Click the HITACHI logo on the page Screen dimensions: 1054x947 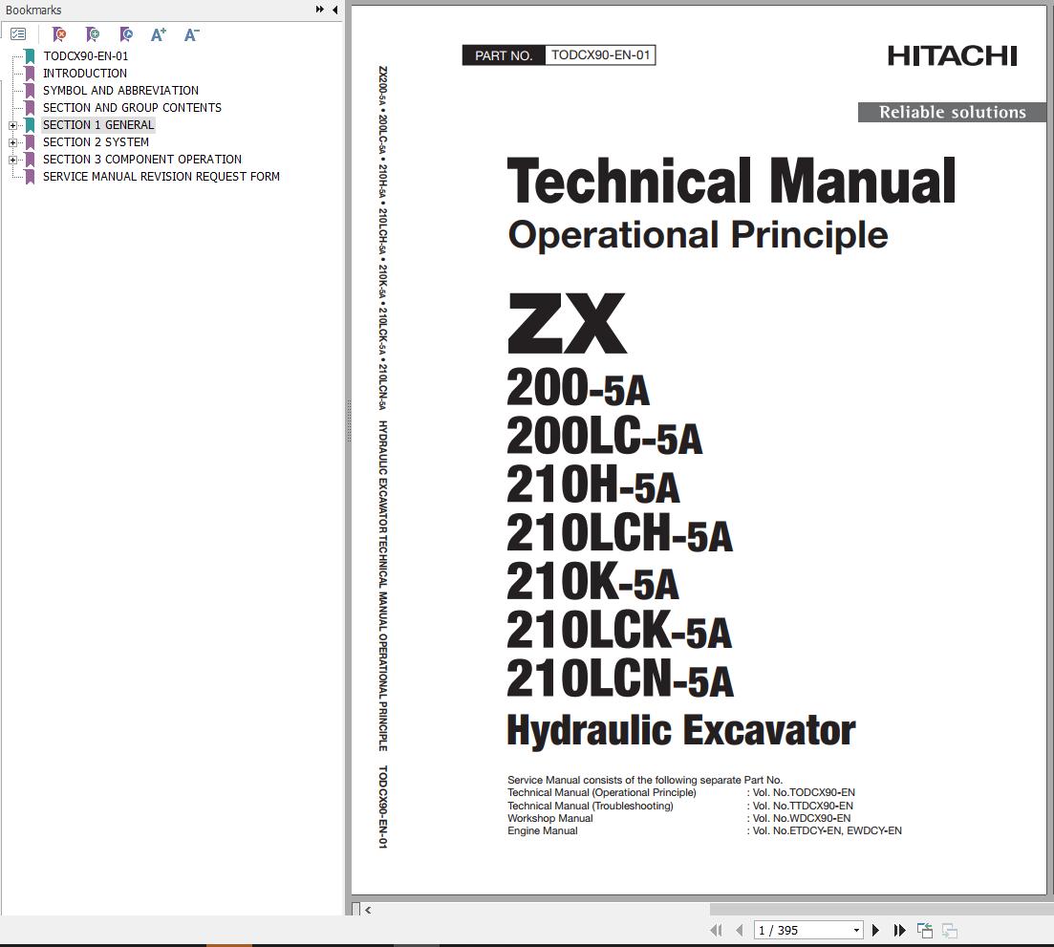pos(952,55)
